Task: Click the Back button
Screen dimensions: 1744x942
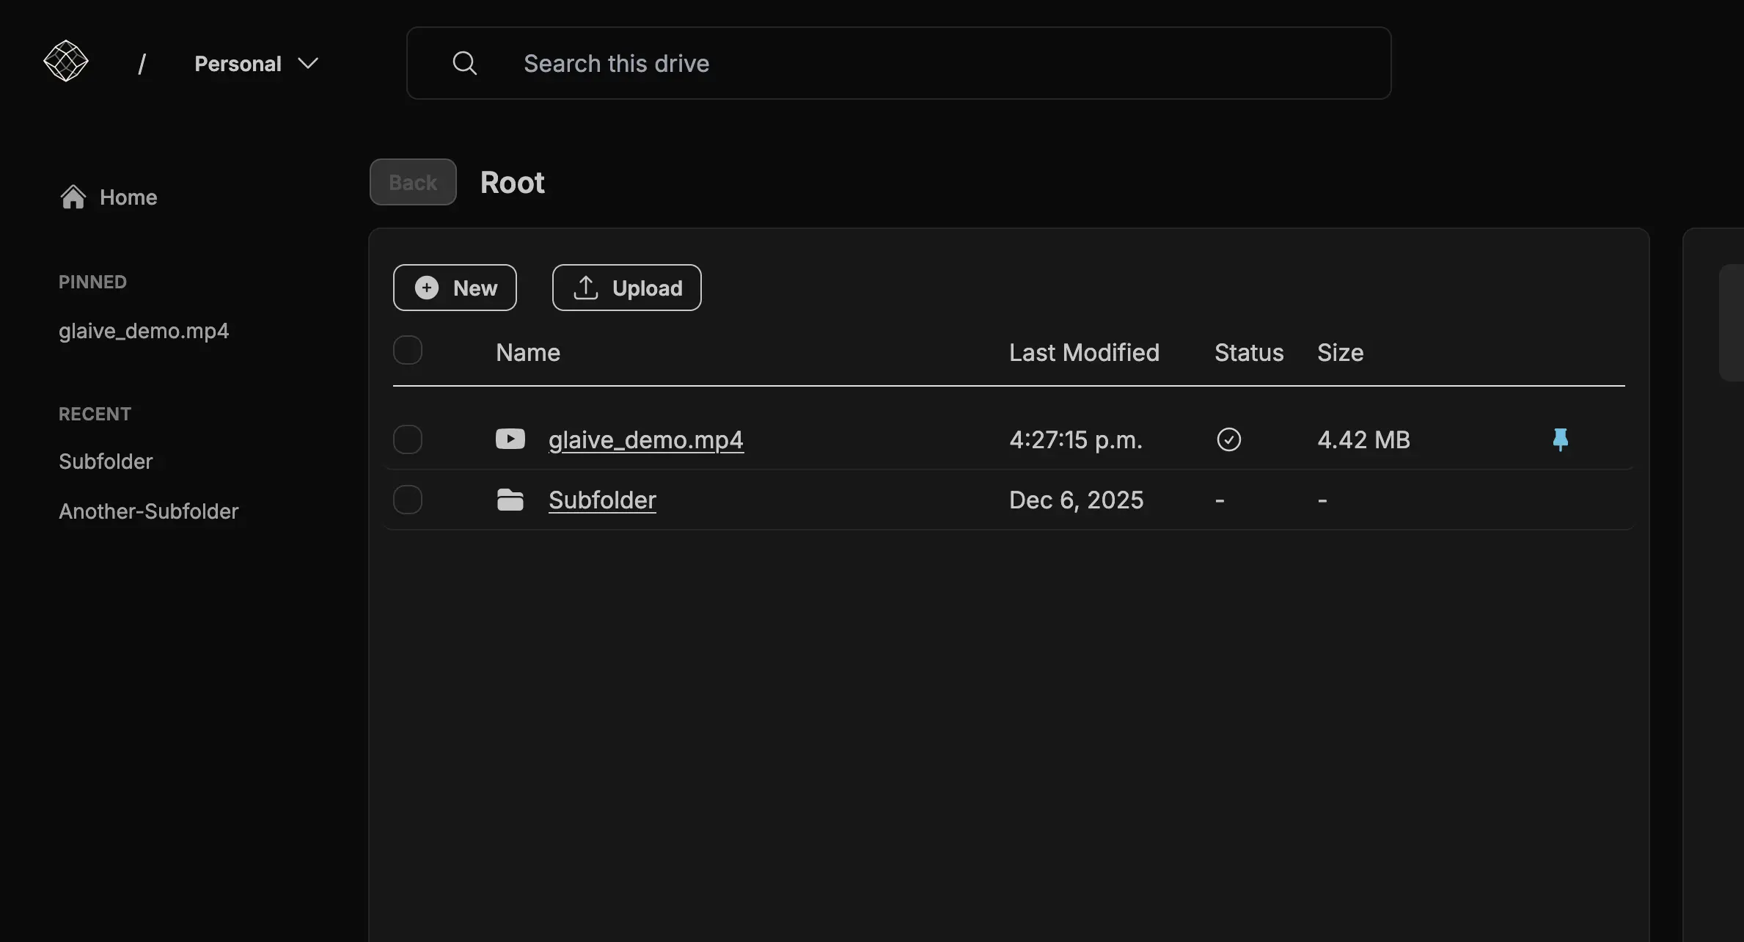Action: click(x=413, y=182)
